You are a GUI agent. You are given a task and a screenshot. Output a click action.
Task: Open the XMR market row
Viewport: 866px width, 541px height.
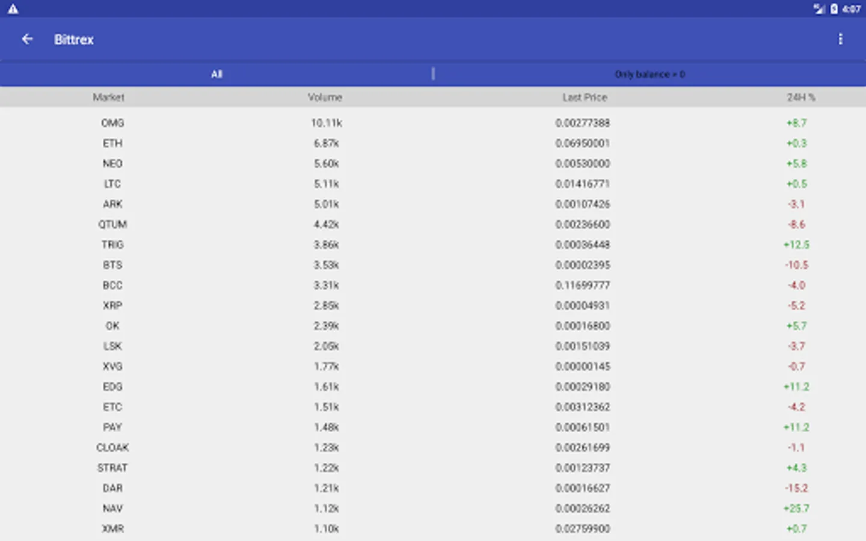(433, 529)
